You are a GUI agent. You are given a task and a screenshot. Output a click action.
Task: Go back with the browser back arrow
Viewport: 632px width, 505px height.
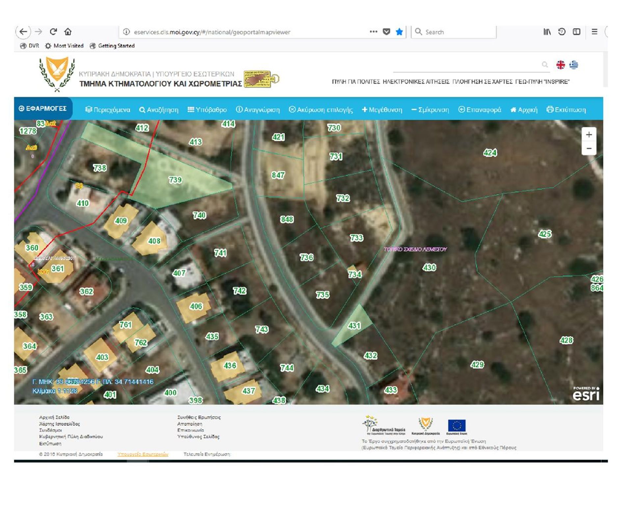point(23,32)
